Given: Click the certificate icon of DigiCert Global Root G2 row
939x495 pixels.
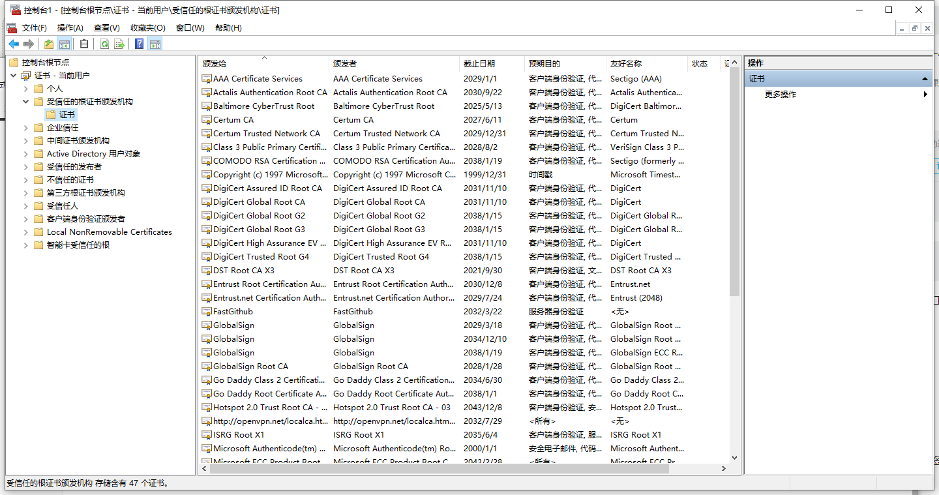Looking at the screenshot, I should click(207, 216).
